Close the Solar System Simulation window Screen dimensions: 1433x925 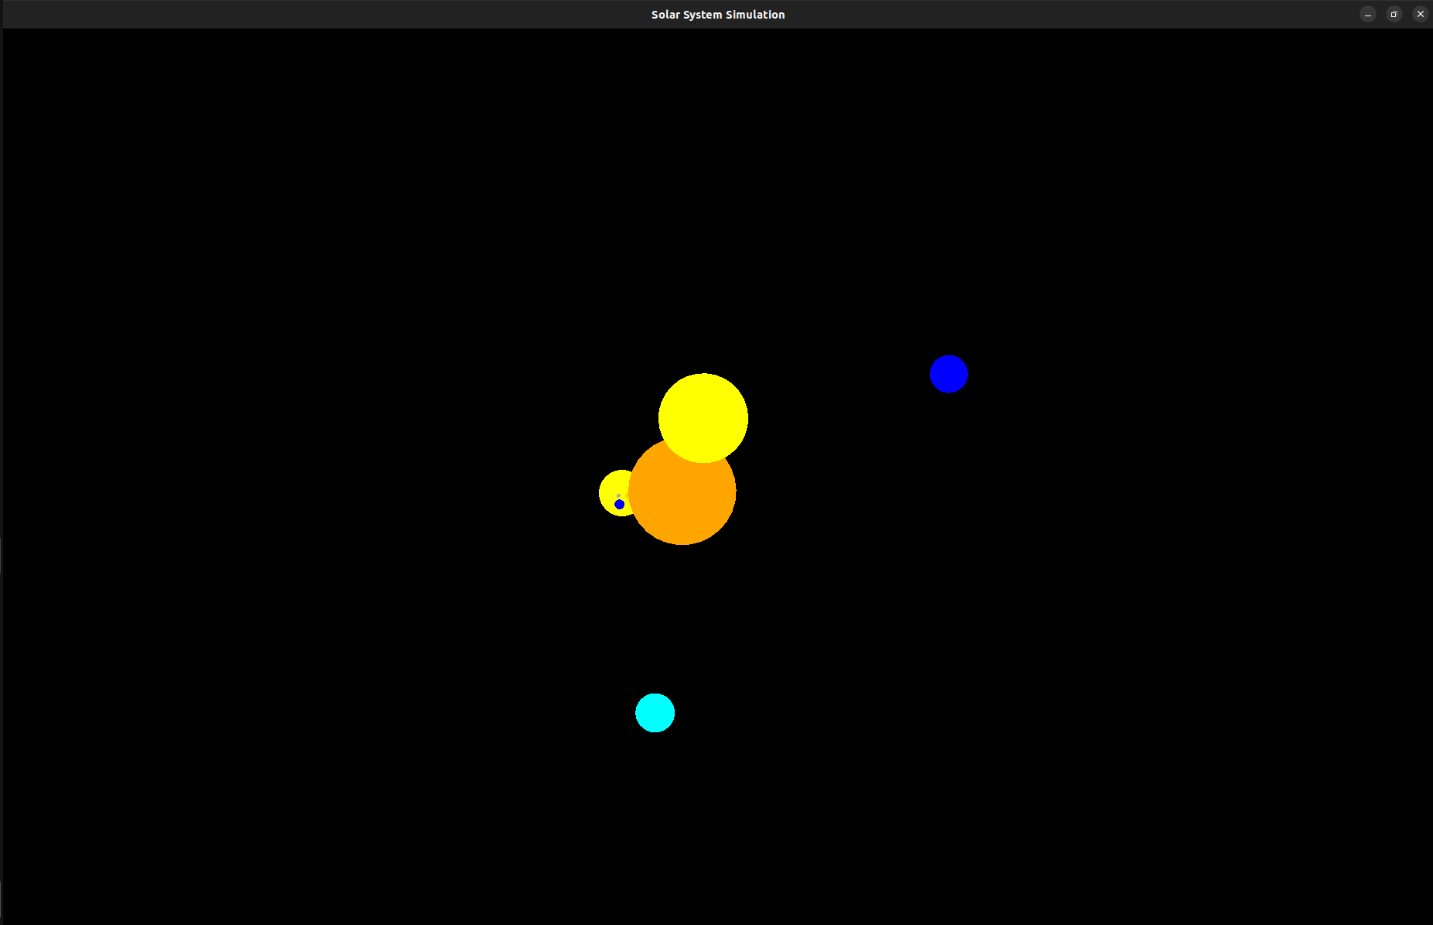[x=1421, y=14]
